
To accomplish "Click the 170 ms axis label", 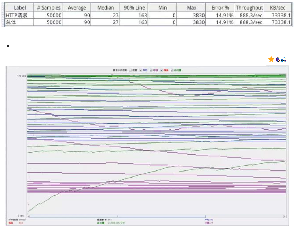I will [22, 76].
